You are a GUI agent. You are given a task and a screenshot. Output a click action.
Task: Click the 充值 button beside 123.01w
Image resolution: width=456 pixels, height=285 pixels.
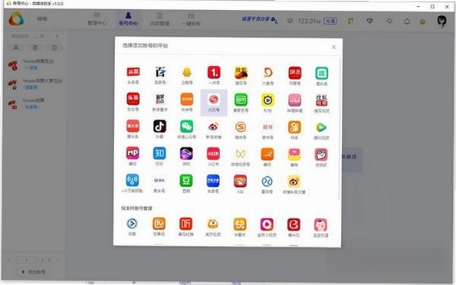[330, 21]
